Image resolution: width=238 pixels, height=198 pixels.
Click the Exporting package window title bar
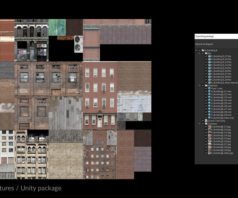(x=216, y=36)
